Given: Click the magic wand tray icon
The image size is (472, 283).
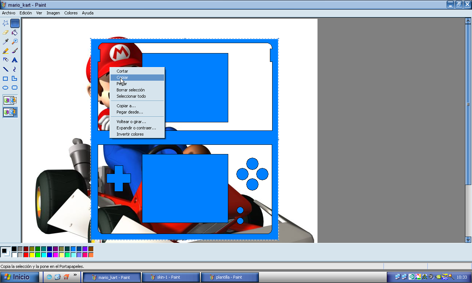Looking at the screenshot, I should [451, 277].
